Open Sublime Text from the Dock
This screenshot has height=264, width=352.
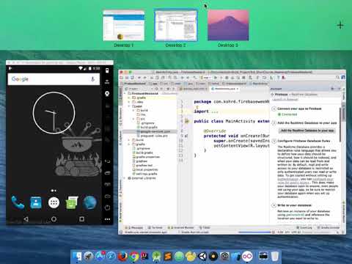[168, 256]
